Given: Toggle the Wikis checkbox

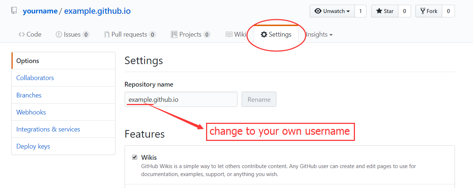Looking at the screenshot, I should [x=135, y=157].
